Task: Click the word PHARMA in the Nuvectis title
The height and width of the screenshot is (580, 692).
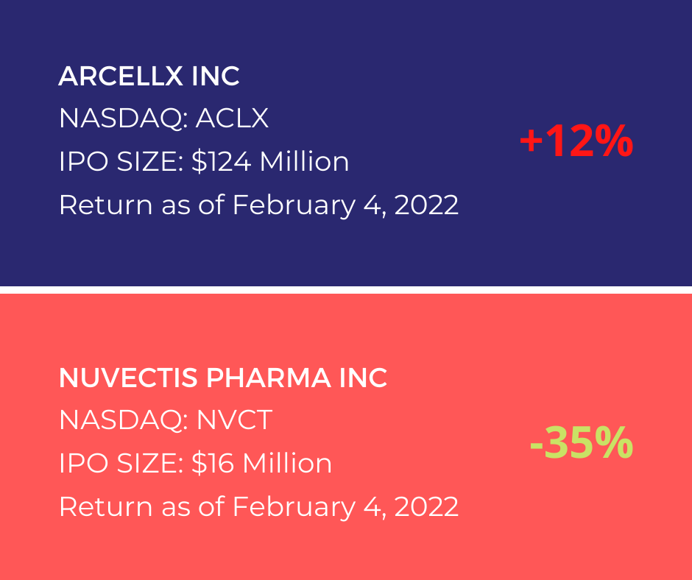Action: tap(268, 378)
